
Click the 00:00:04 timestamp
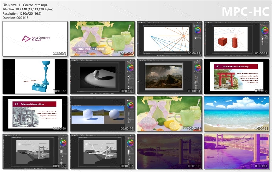coord(59,53)
